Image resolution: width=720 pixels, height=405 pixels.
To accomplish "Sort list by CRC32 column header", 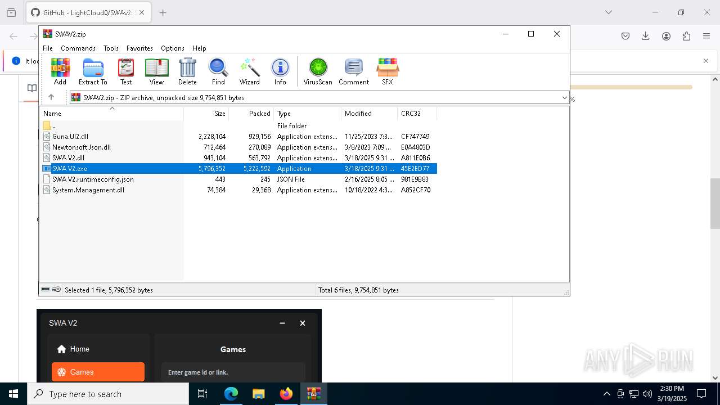I will [417, 113].
